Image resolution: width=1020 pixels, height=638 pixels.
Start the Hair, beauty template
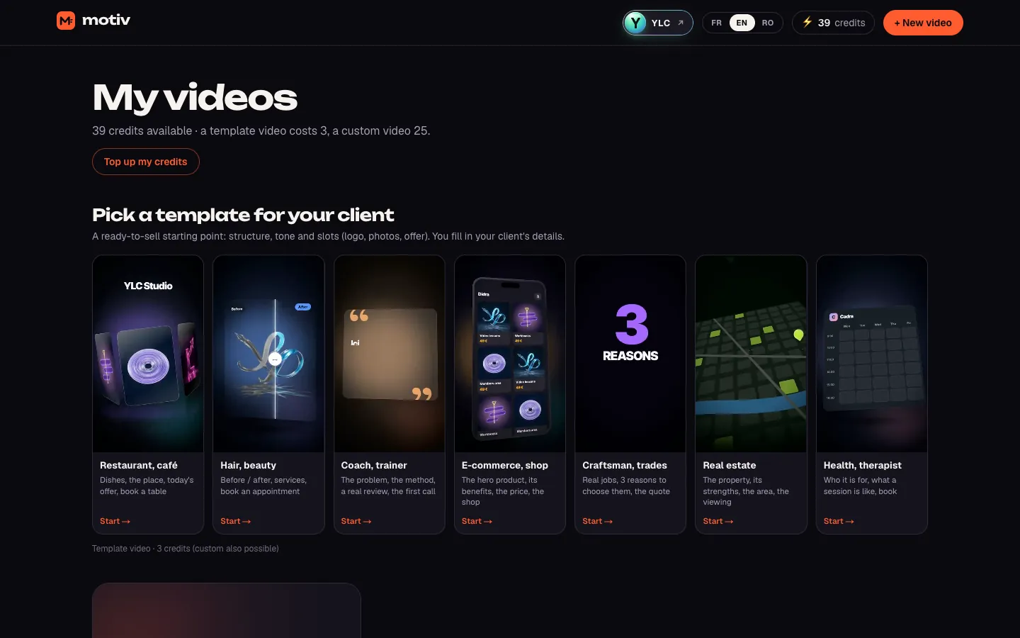(x=235, y=521)
